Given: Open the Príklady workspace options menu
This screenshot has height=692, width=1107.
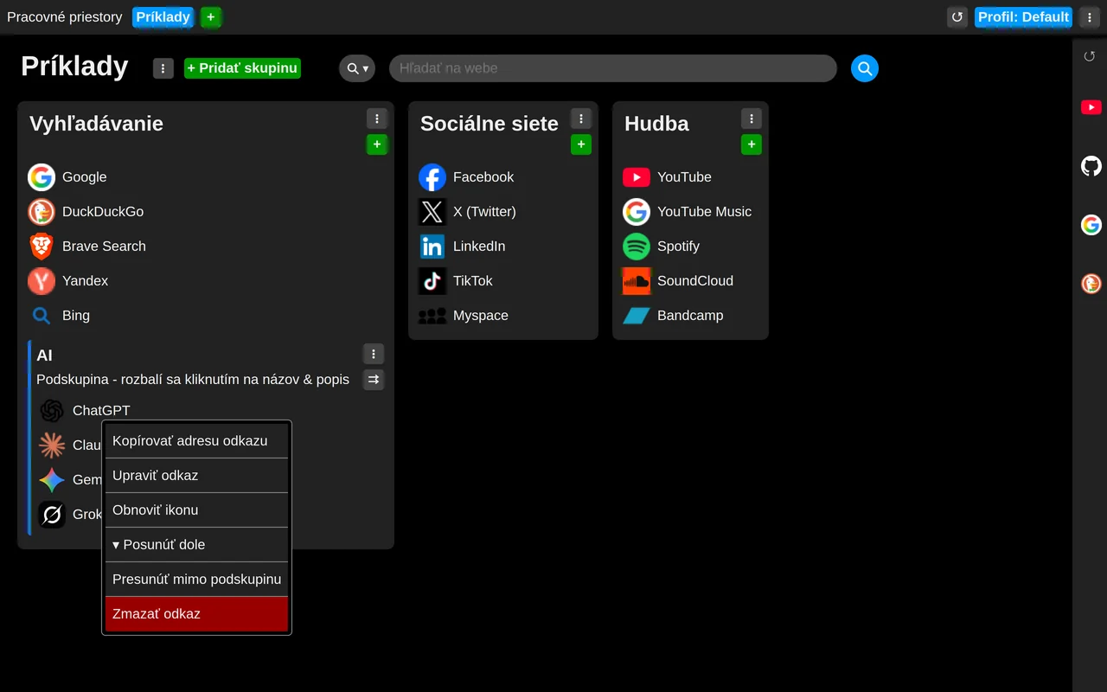Looking at the screenshot, I should point(163,68).
